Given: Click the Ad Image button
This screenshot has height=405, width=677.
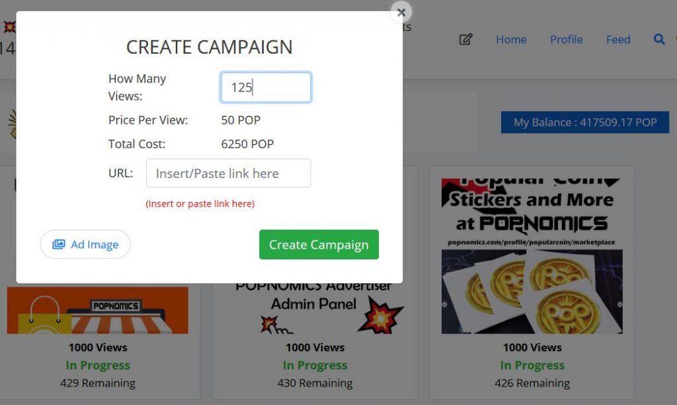Looking at the screenshot, I should click(85, 244).
